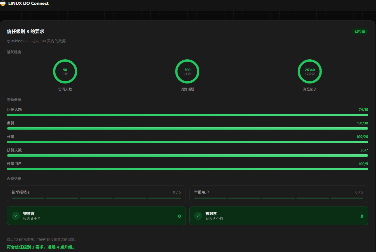Click the 浏览话题 500/500 progress ring
This screenshot has width=376, height=252.
point(187,71)
